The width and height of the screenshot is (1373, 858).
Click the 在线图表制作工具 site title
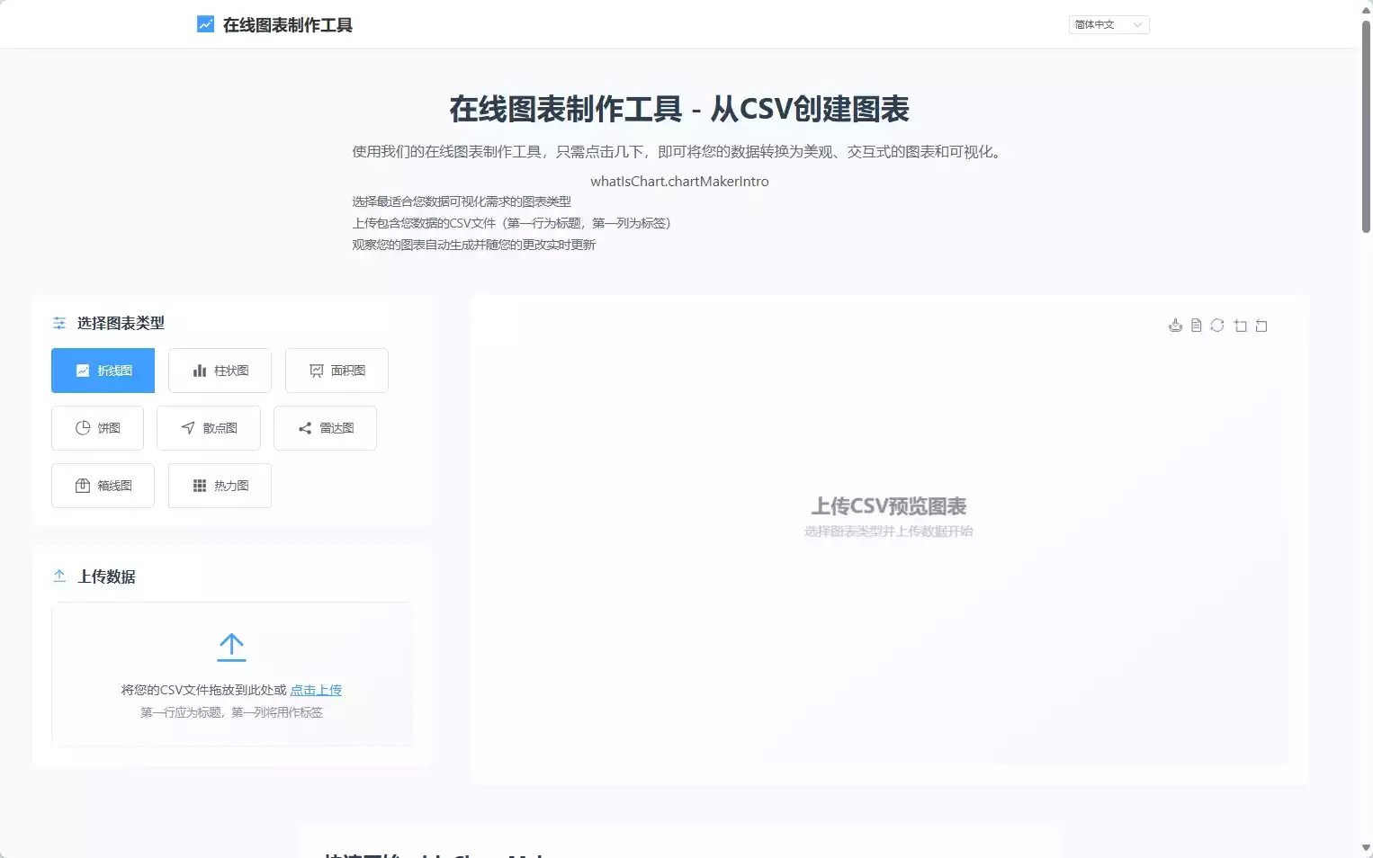tap(288, 25)
